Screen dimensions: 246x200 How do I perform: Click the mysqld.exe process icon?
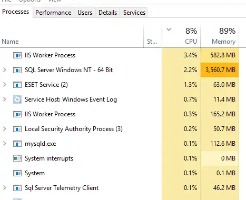[17, 144]
